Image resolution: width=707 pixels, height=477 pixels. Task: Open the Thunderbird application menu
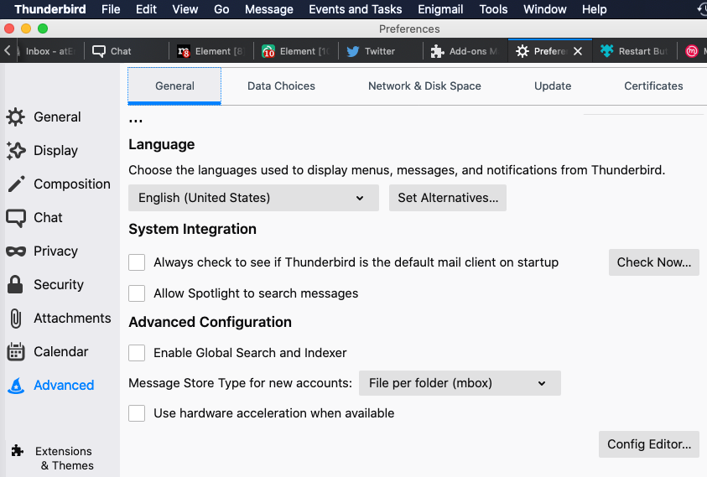point(50,9)
